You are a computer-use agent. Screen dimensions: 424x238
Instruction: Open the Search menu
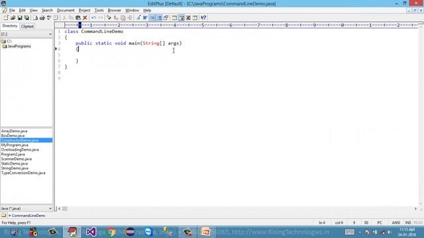47,11
